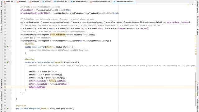Click the warnings indicator in the editor corner
Screen dimensions: 199x112
[x=189, y=5]
